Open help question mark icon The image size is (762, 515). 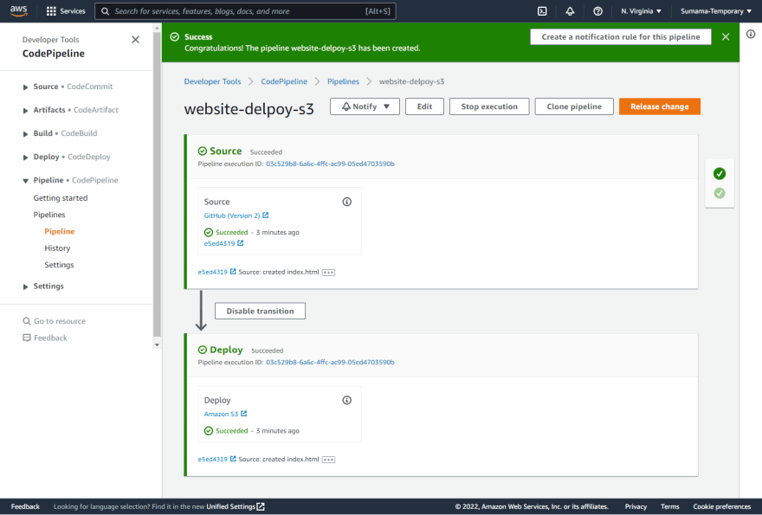click(597, 11)
